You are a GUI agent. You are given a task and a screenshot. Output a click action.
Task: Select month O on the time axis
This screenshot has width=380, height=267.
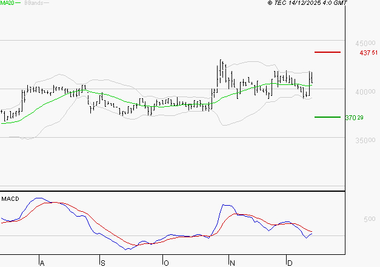point(164,262)
